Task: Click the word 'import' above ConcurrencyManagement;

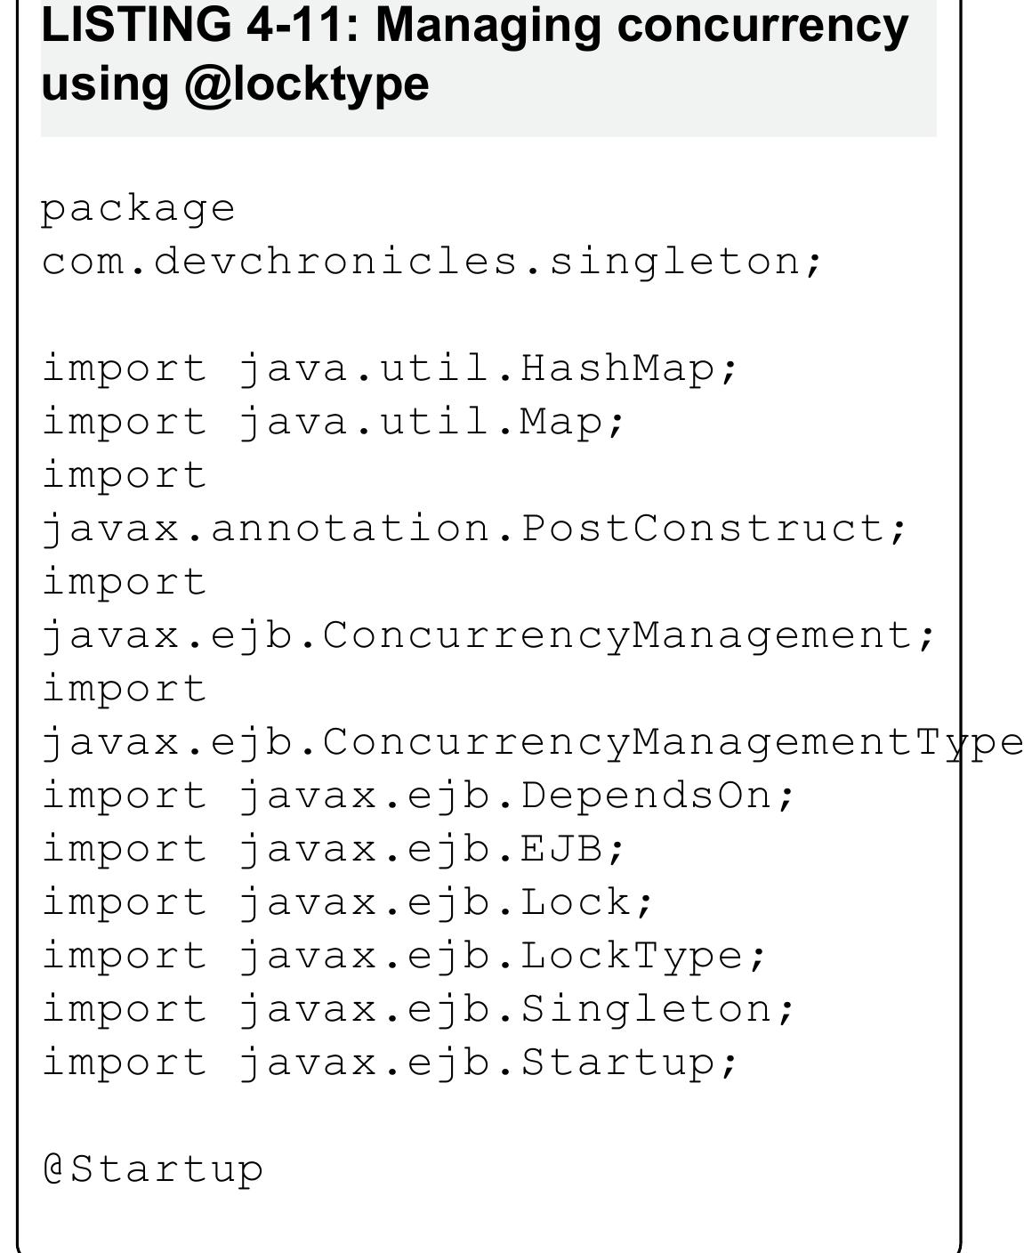Action: coord(125,582)
